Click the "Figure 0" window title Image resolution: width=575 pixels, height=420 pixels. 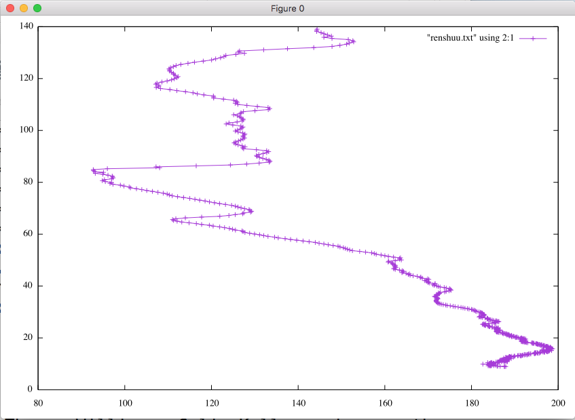287,8
